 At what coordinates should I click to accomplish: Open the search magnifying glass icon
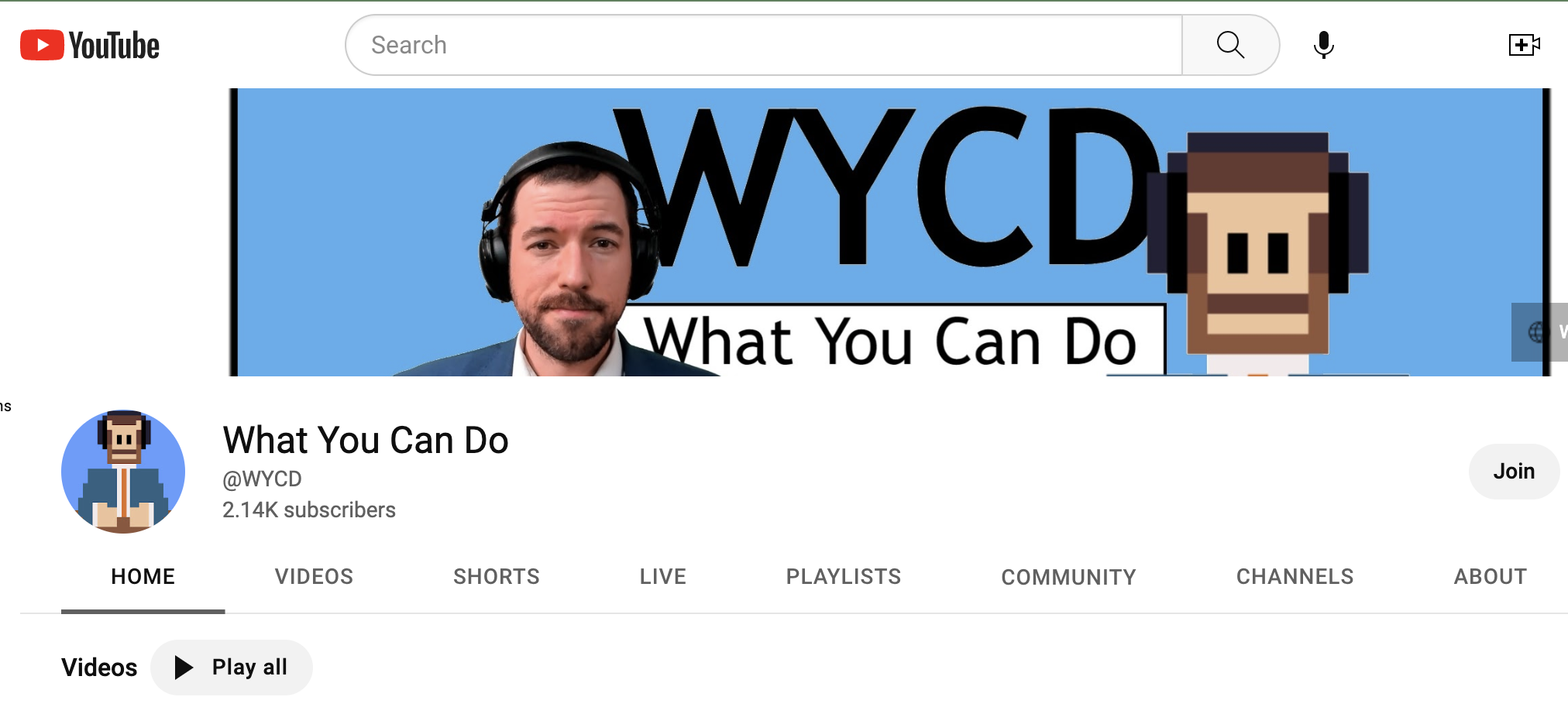pyautogui.click(x=1230, y=45)
